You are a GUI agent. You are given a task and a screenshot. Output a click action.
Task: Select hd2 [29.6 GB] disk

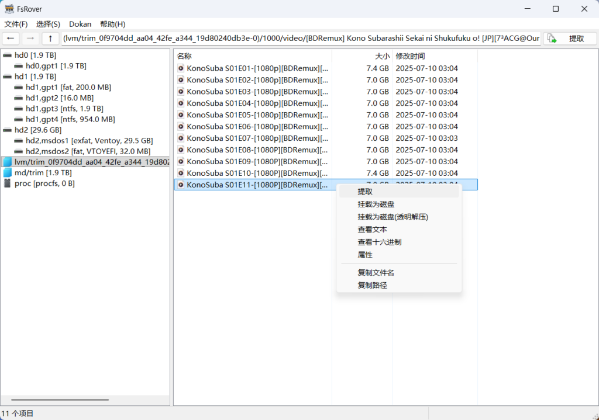38,130
